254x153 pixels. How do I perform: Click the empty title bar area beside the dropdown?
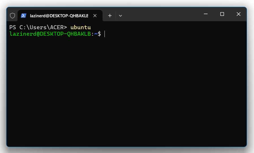pyautogui.click(x=162, y=14)
